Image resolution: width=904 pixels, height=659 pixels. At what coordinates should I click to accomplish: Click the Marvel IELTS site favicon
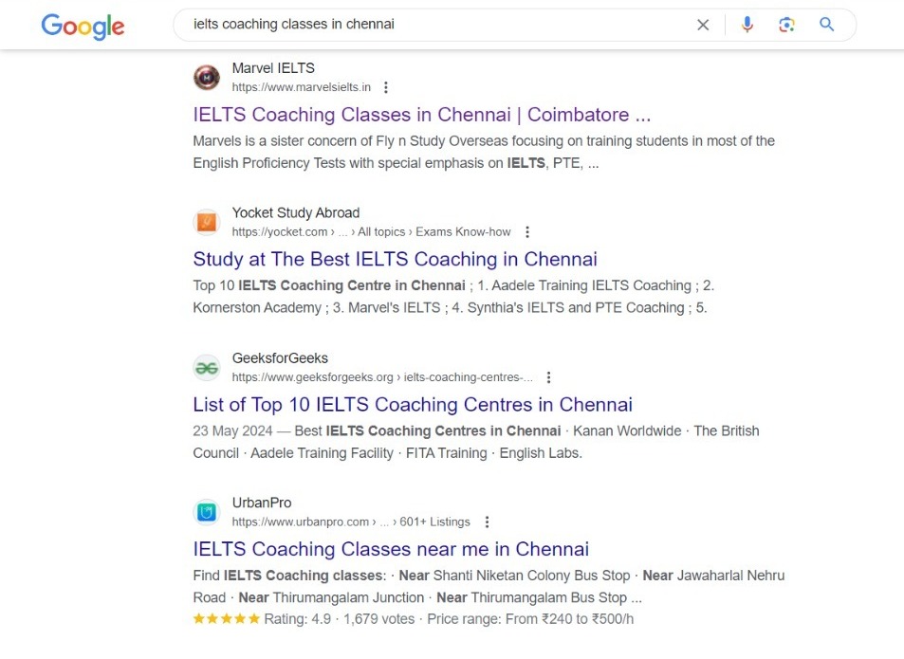[x=207, y=78]
